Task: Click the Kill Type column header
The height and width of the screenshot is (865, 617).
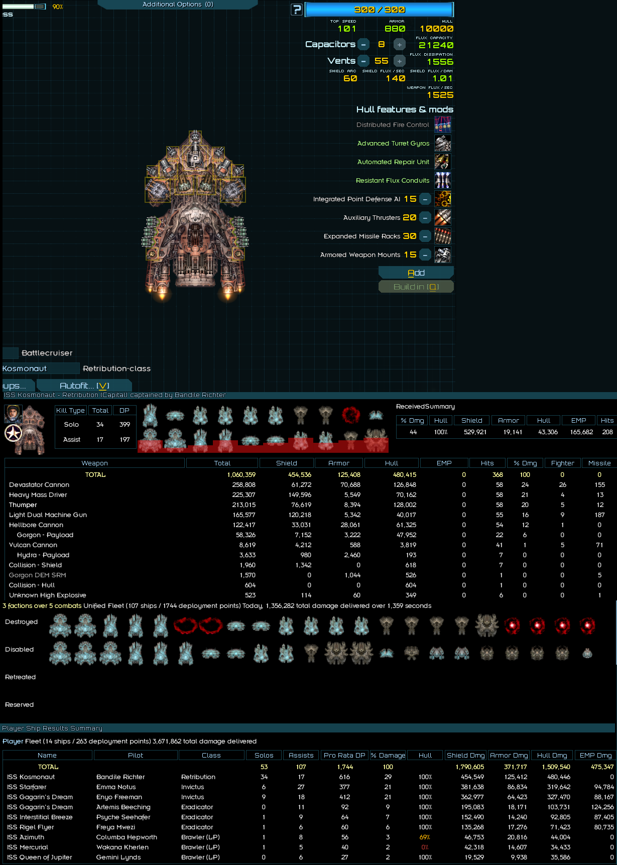Action: [x=70, y=410]
